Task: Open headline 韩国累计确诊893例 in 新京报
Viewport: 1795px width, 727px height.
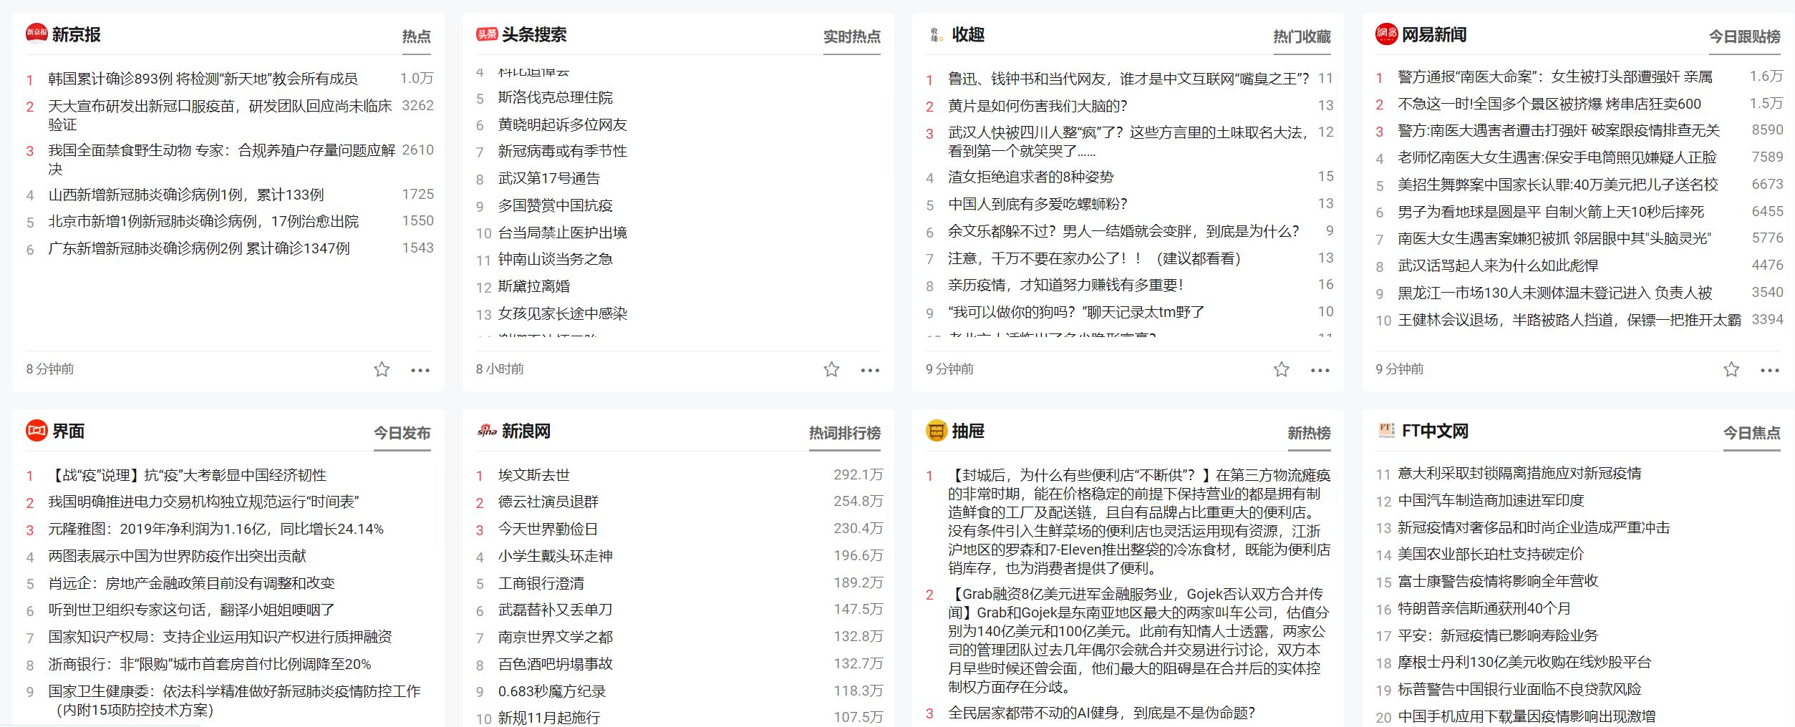Action: [203, 79]
